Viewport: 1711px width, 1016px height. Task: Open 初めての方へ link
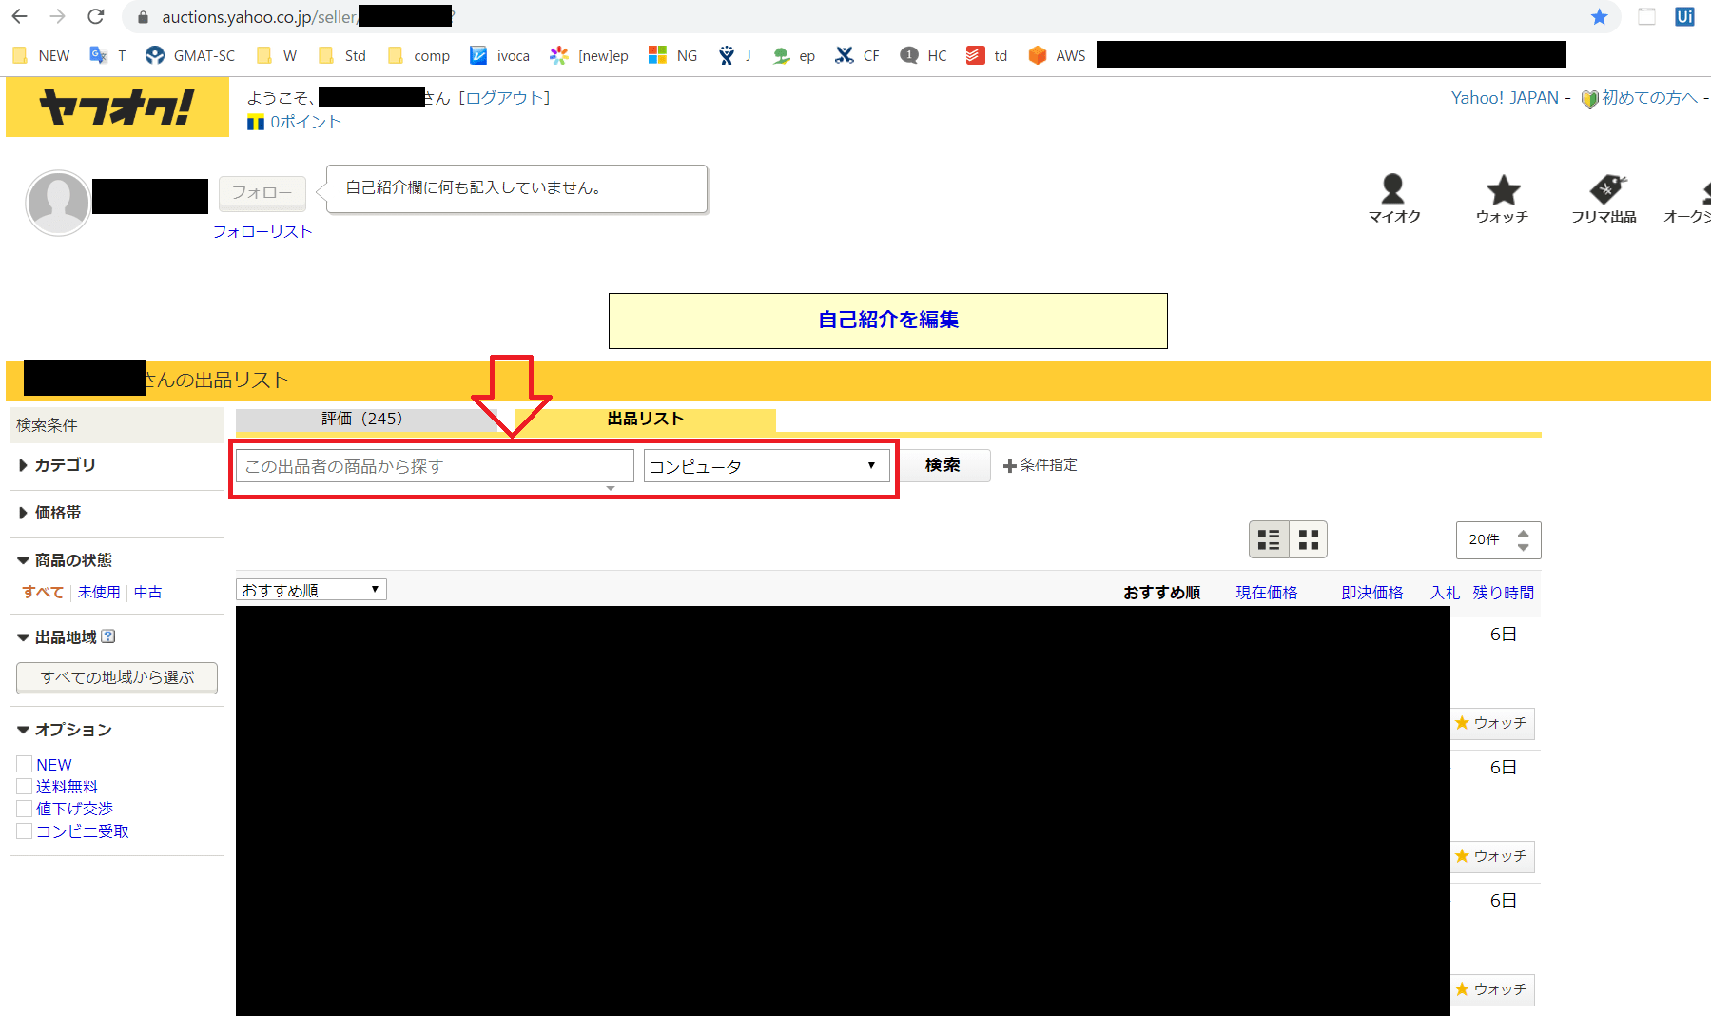point(1649,97)
